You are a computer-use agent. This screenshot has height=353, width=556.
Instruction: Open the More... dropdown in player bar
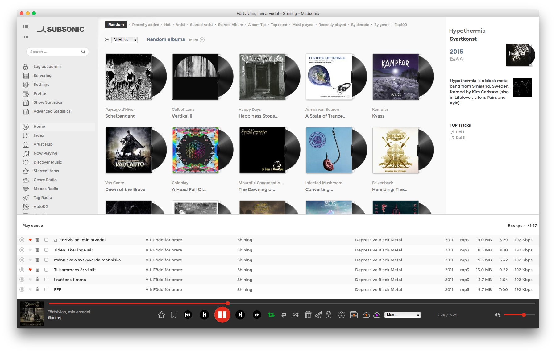pyautogui.click(x=403, y=315)
